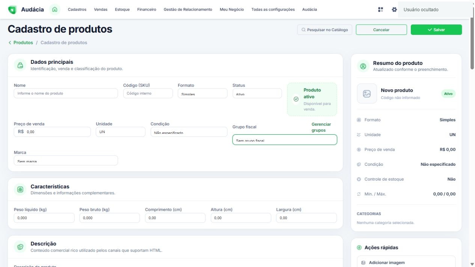
Task: Click the Unidade row icon in summary
Action: tap(359, 135)
